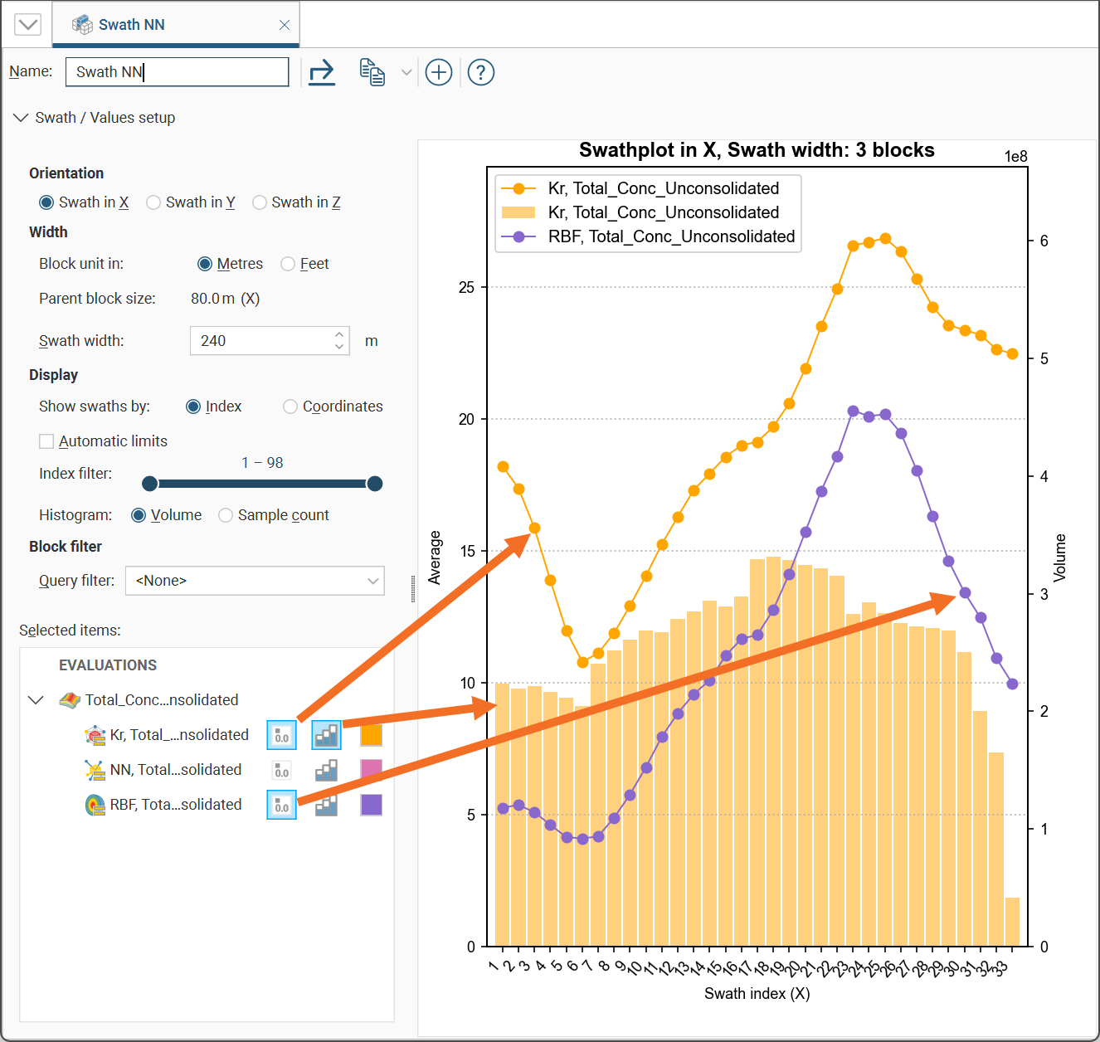Open the Query filter dropdown
The width and height of the screenshot is (1100, 1042).
[255, 581]
